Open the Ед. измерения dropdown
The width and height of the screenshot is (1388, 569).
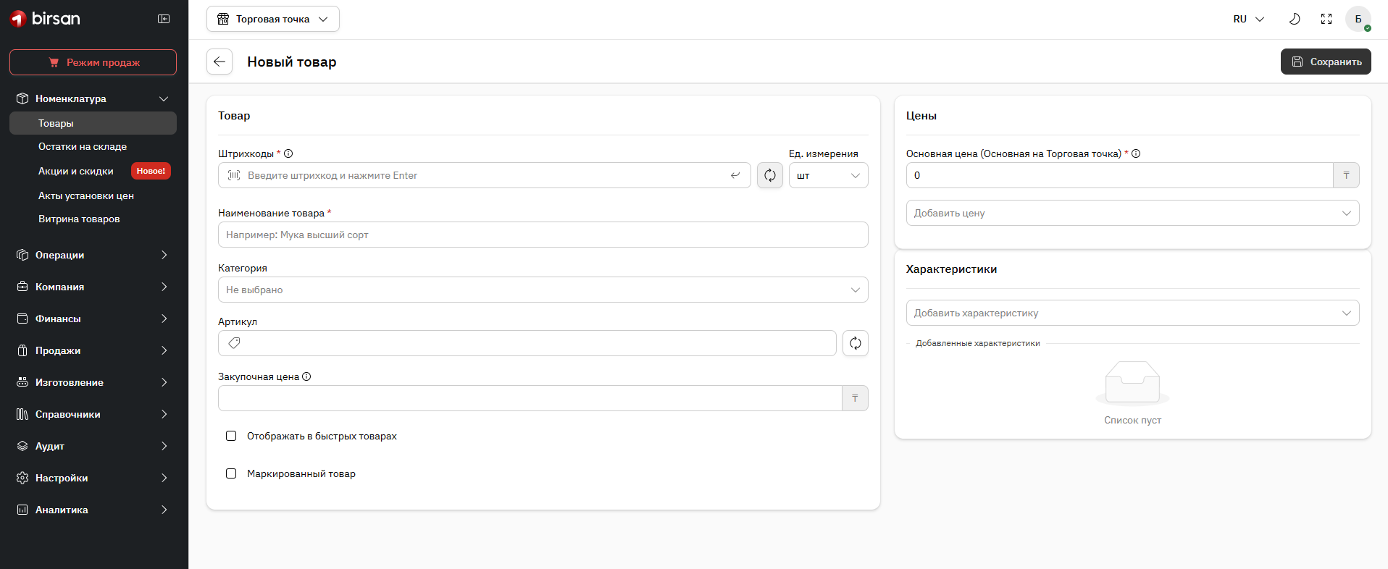coord(828,175)
